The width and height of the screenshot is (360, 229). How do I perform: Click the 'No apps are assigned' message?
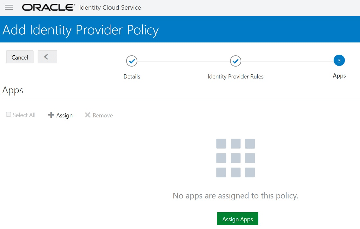[236, 196]
